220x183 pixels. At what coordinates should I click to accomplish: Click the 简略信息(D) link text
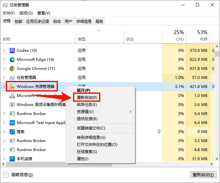(x=22, y=175)
